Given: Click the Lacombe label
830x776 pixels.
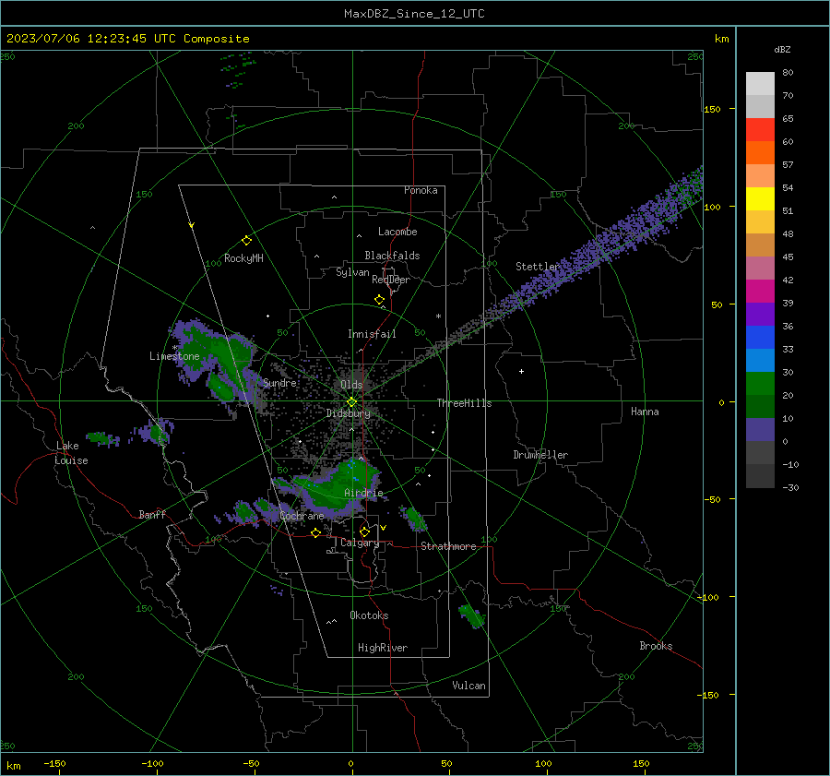Looking at the screenshot, I should (397, 232).
